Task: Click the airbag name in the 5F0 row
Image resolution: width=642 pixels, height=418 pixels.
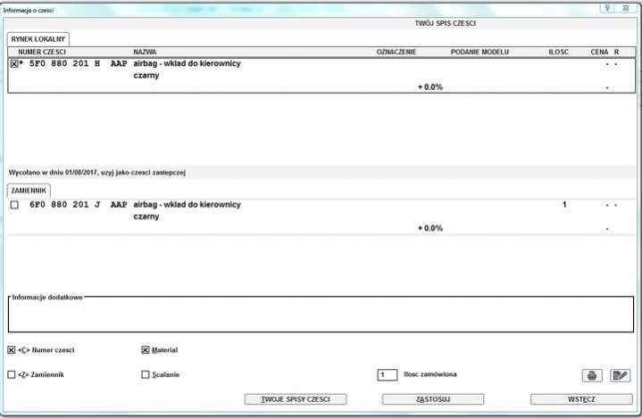Action: click(x=188, y=64)
